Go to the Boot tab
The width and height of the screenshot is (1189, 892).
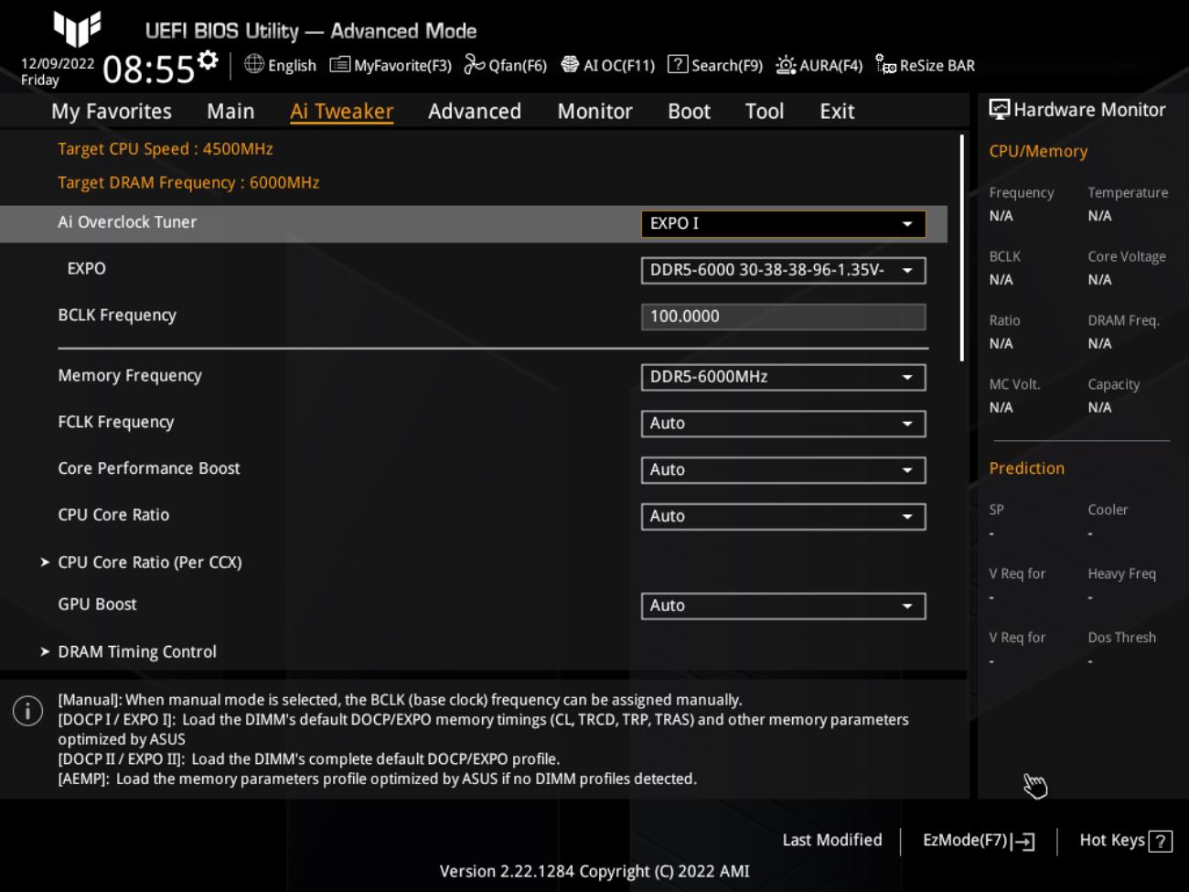689,112
